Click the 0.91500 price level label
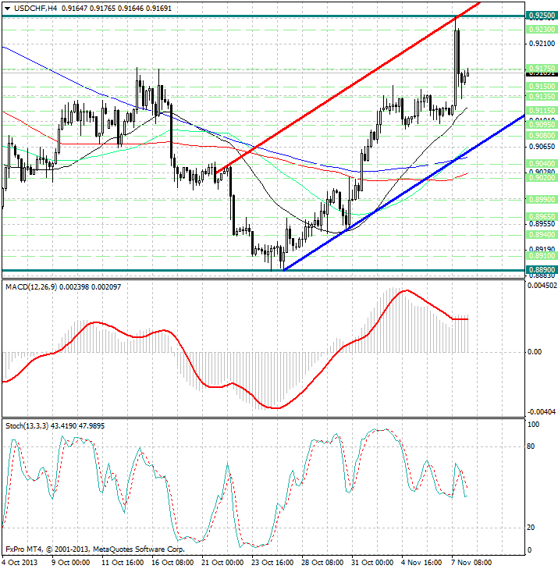The height and width of the screenshot is (569, 558). click(542, 87)
